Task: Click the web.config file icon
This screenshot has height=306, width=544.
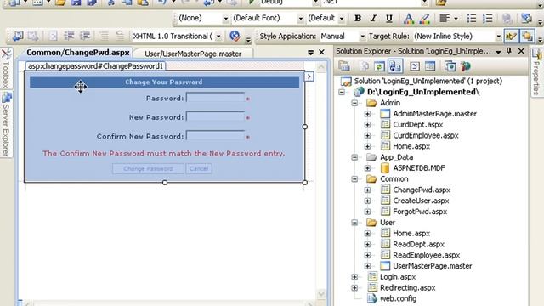Action: pos(372,298)
